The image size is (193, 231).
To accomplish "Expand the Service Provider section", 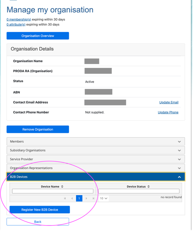I will coord(96,159).
